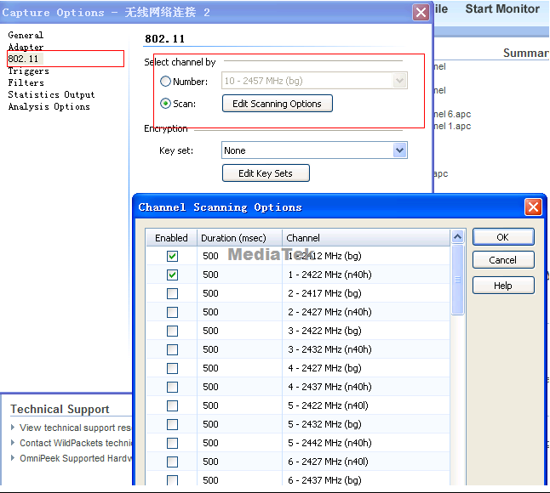This screenshot has height=493, width=550.
Task: Click the Channel column header
Action: pyautogui.click(x=366, y=238)
